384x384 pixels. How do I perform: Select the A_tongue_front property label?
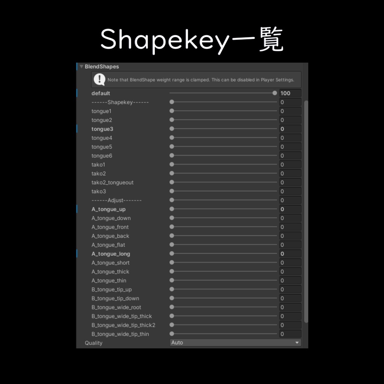pyautogui.click(x=110, y=227)
